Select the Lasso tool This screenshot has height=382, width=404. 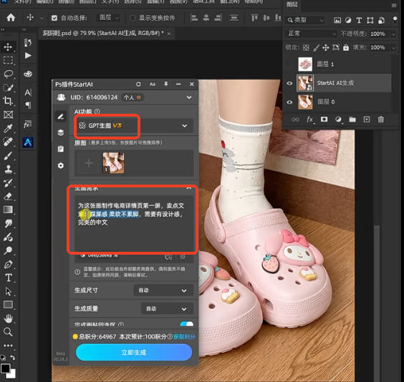coord(8,74)
